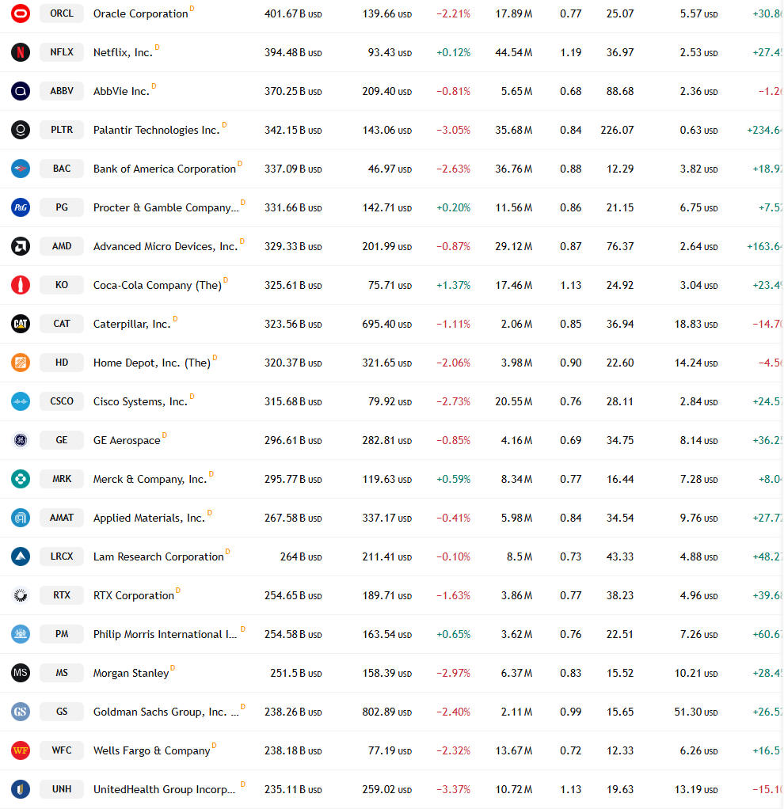Image resolution: width=784 pixels, height=809 pixels.
Task: Click Netflix volume 44.54 M
Action: click(x=514, y=52)
